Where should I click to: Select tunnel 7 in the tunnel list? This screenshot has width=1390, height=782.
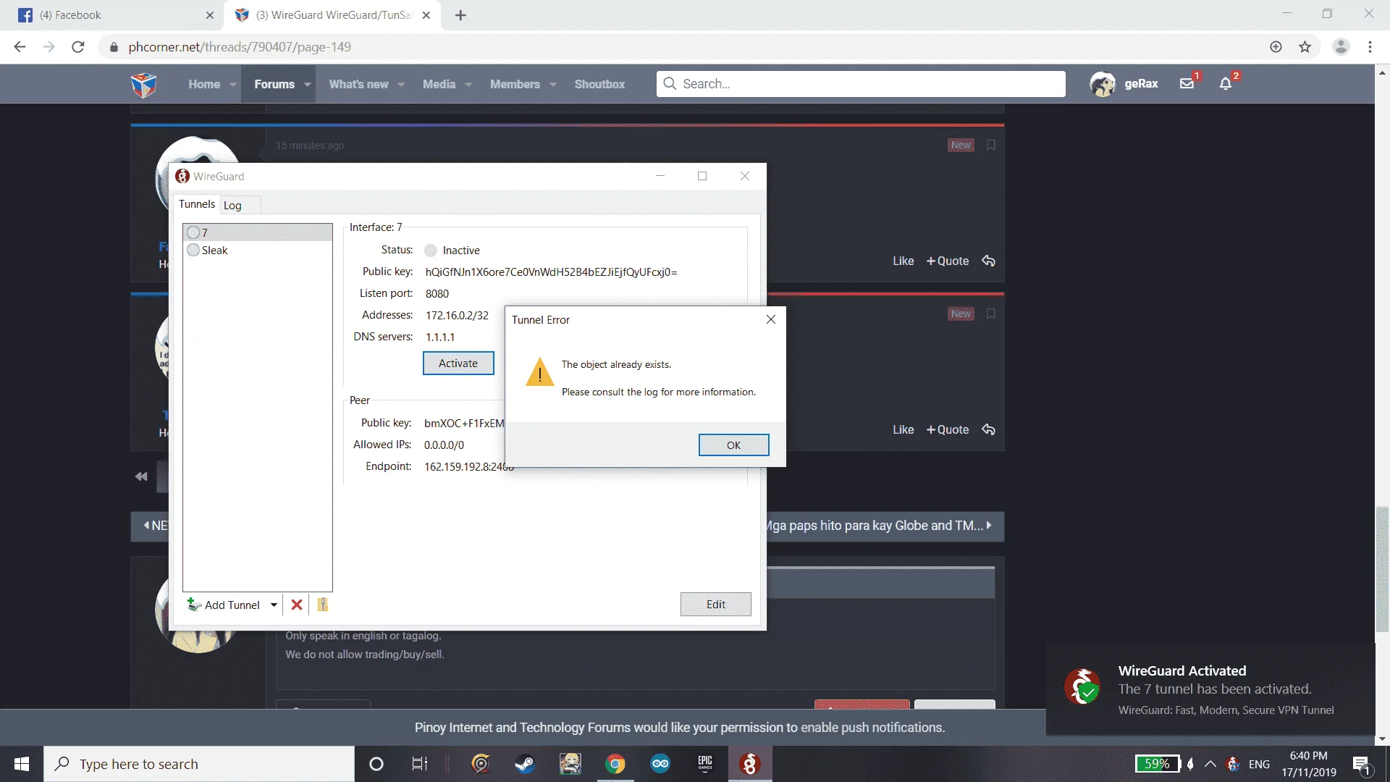pos(257,232)
